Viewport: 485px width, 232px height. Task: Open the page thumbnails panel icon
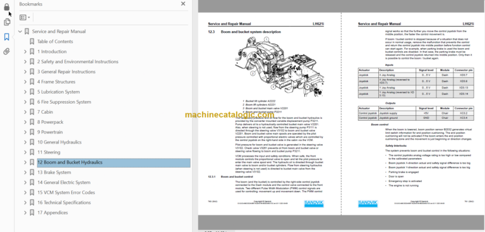click(6, 22)
